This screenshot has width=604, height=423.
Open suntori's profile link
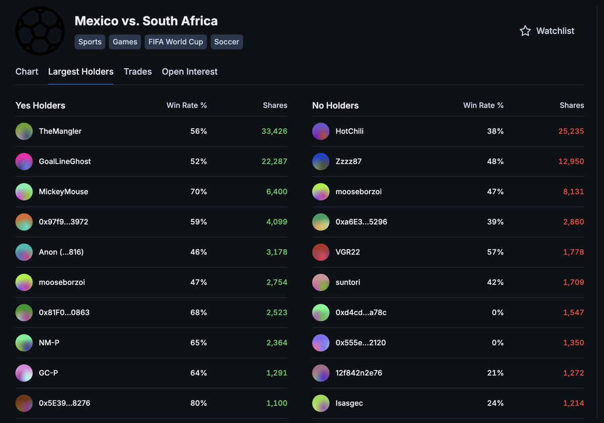pyautogui.click(x=348, y=282)
